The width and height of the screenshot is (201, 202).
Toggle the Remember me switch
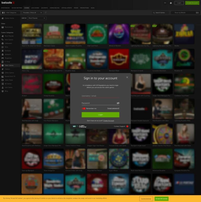83,108
